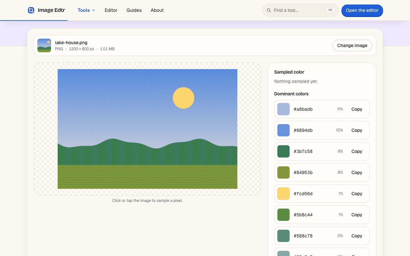Go to the Editor page
The width and height of the screenshot is (410, 256).
point(111,10)
